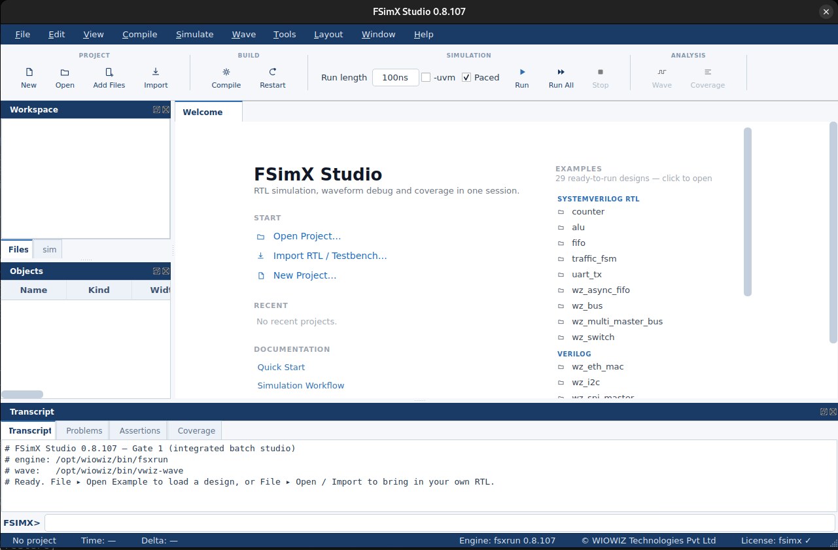The width and height of the screenshot is (838, 550).
Task: Open the wz_multi_master_bus example
Action: coord(617,322)
